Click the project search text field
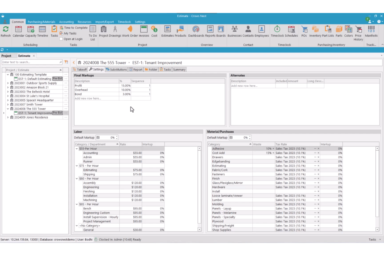Screen dimensions: 384x256 coord(31,62)
